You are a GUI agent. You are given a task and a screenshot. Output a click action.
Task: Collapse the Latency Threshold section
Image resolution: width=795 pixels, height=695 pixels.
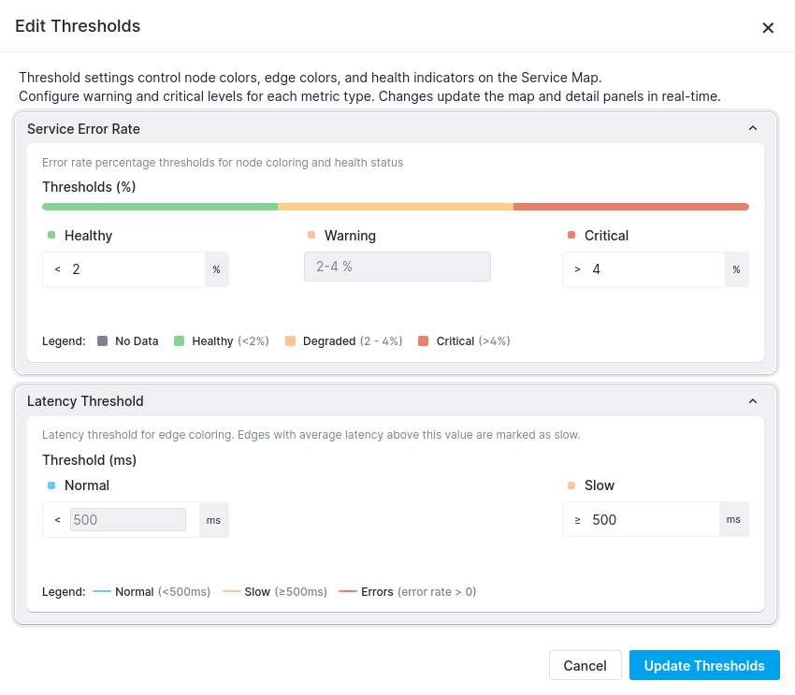[753, 401]
